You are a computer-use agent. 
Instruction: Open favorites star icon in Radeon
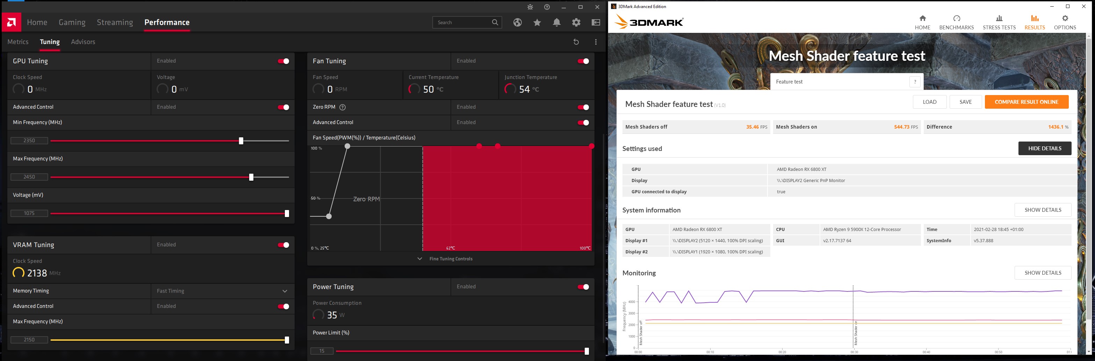tap(537, 22)
